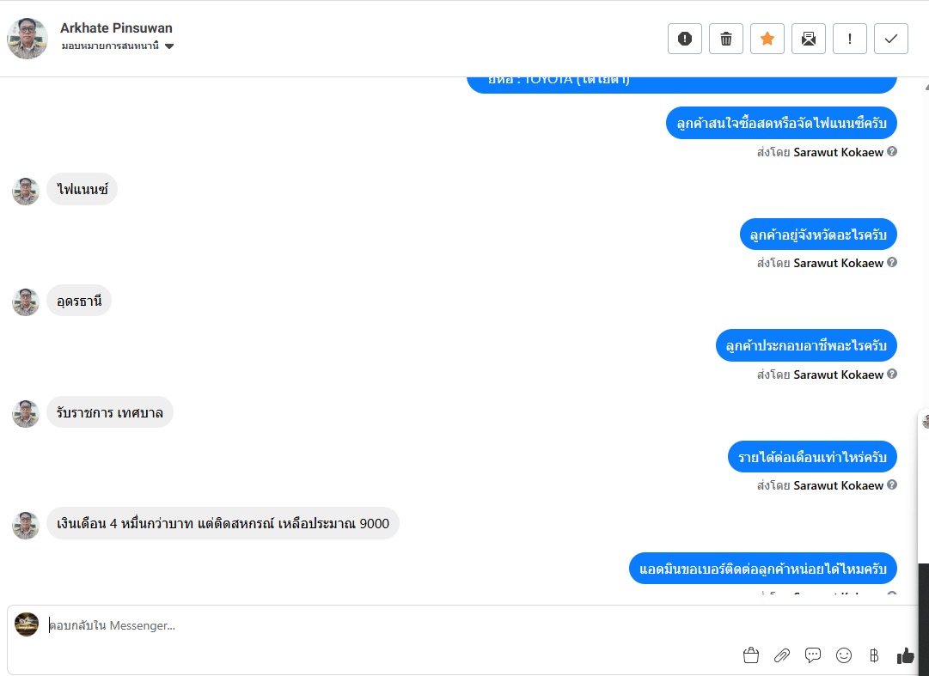Click the sent message 'ลูกค้าอยู่จังหวัดอะไรครับ'

(817, 234)
